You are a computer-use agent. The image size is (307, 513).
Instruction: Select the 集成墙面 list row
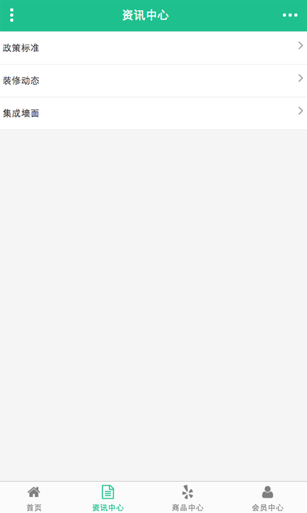click(153, 114)
